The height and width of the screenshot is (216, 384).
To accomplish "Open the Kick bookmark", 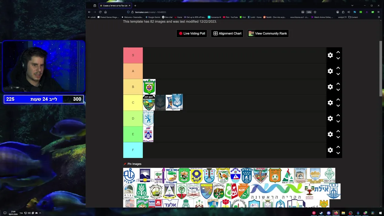I will pyautogui.click(x=243, y=17).
